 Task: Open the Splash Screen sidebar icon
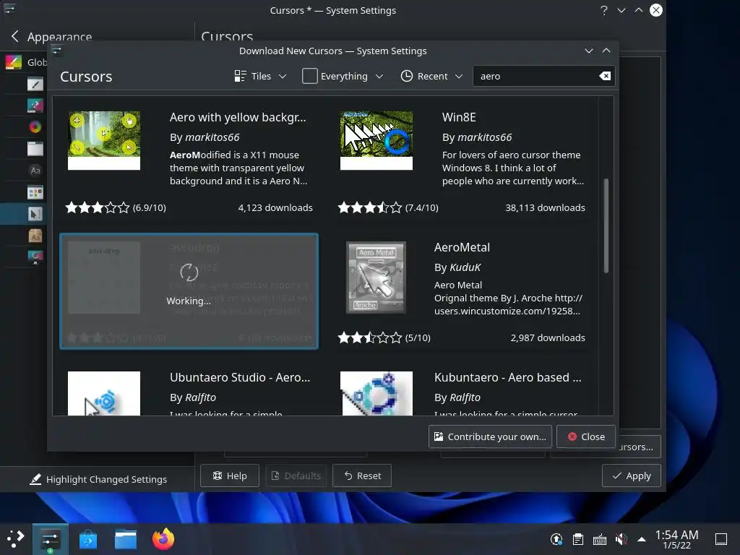35,257
